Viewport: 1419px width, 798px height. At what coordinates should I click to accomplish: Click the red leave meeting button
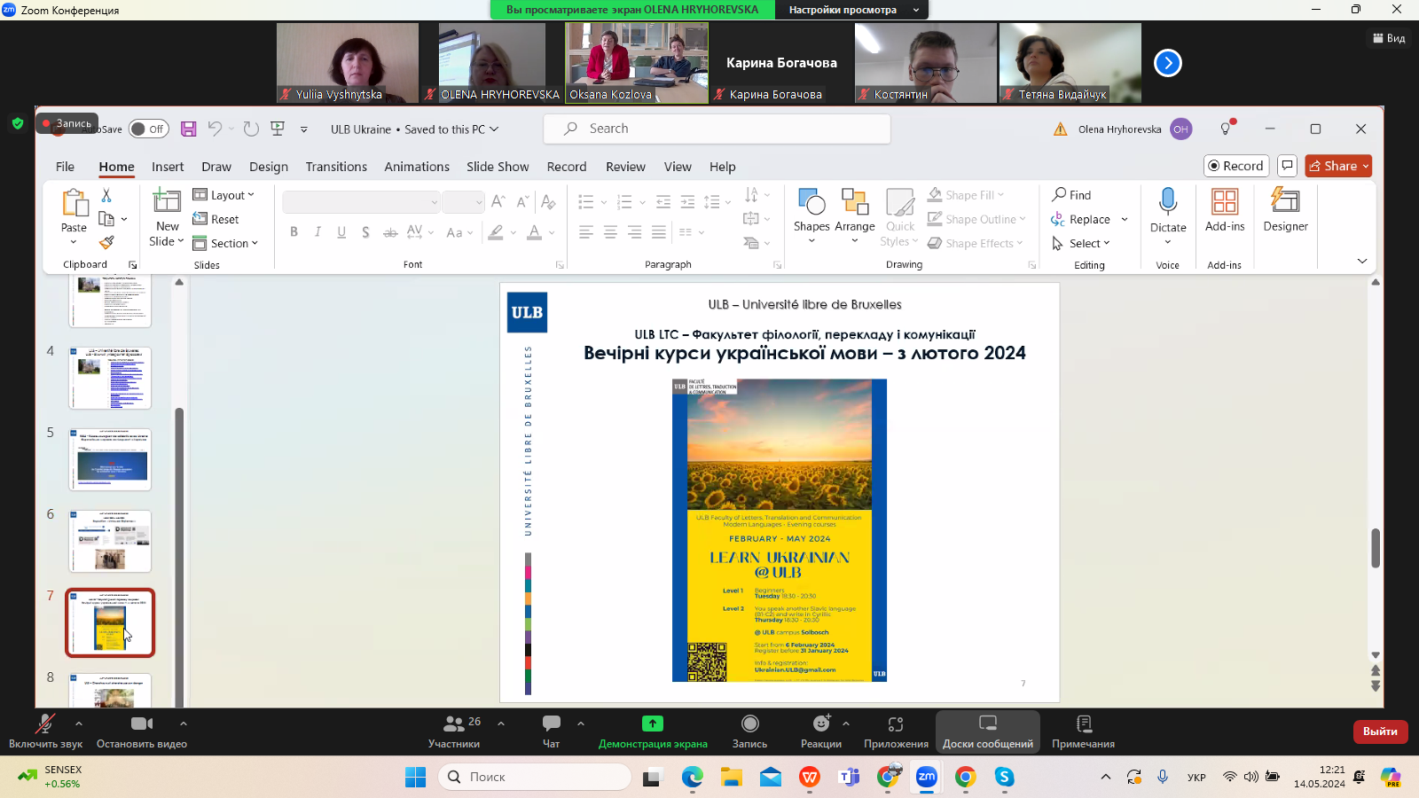click(1380, 731)
